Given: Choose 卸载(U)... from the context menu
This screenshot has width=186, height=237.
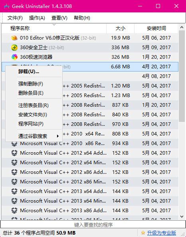Looking at the screenshot, I should click(28, 72).
